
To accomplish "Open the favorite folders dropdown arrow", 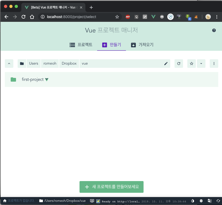I will click(x=201, y=64).
